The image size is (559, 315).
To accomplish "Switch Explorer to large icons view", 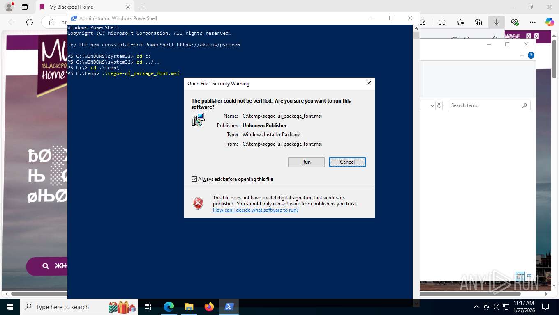I will click(x=529, y=276).
